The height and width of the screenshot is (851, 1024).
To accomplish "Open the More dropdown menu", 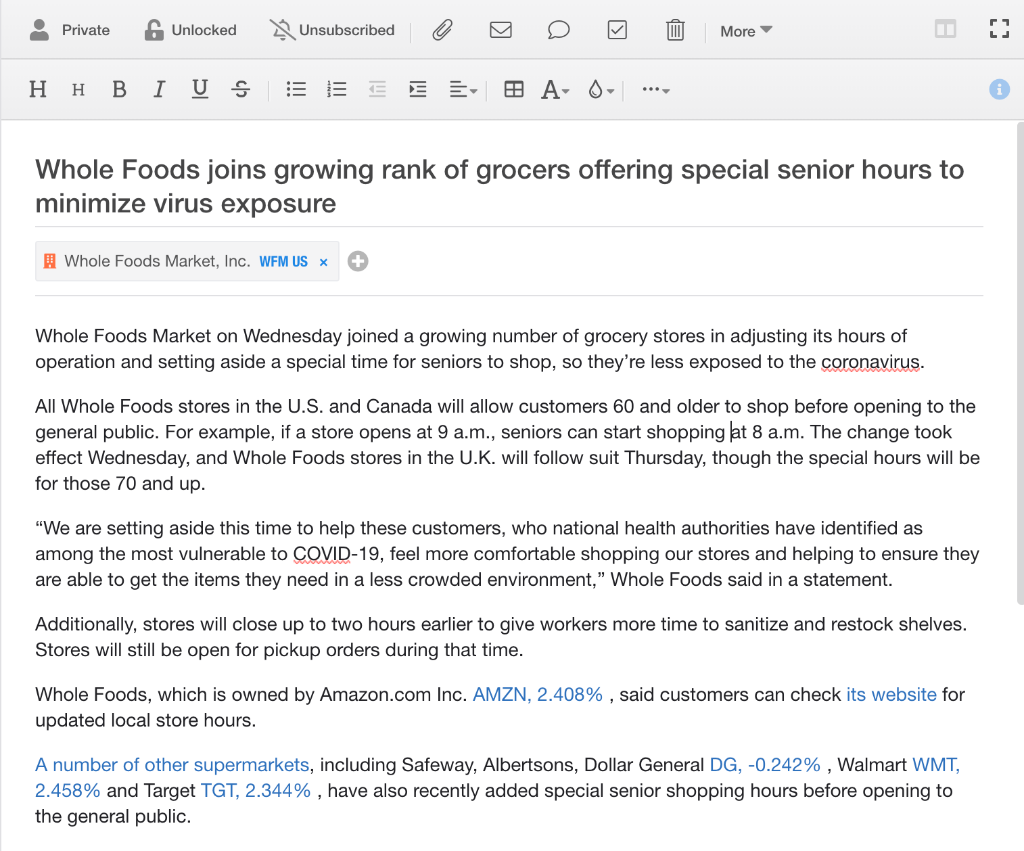I will tap(746, 30).
